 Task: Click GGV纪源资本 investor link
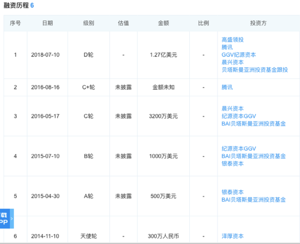(239, 55)
